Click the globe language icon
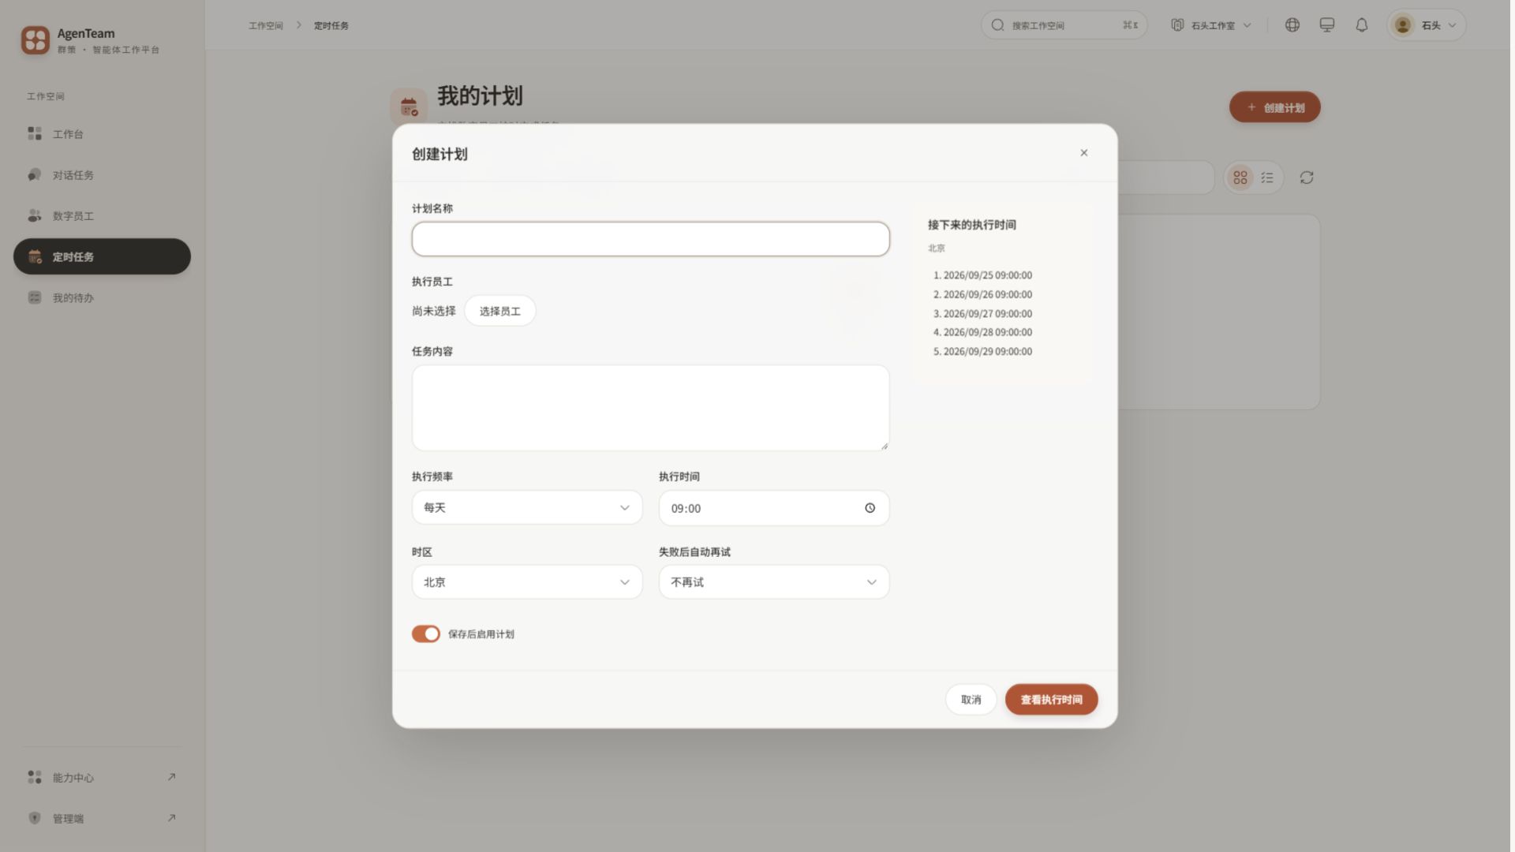1515x852 pixels. (x=1292, y=25)
